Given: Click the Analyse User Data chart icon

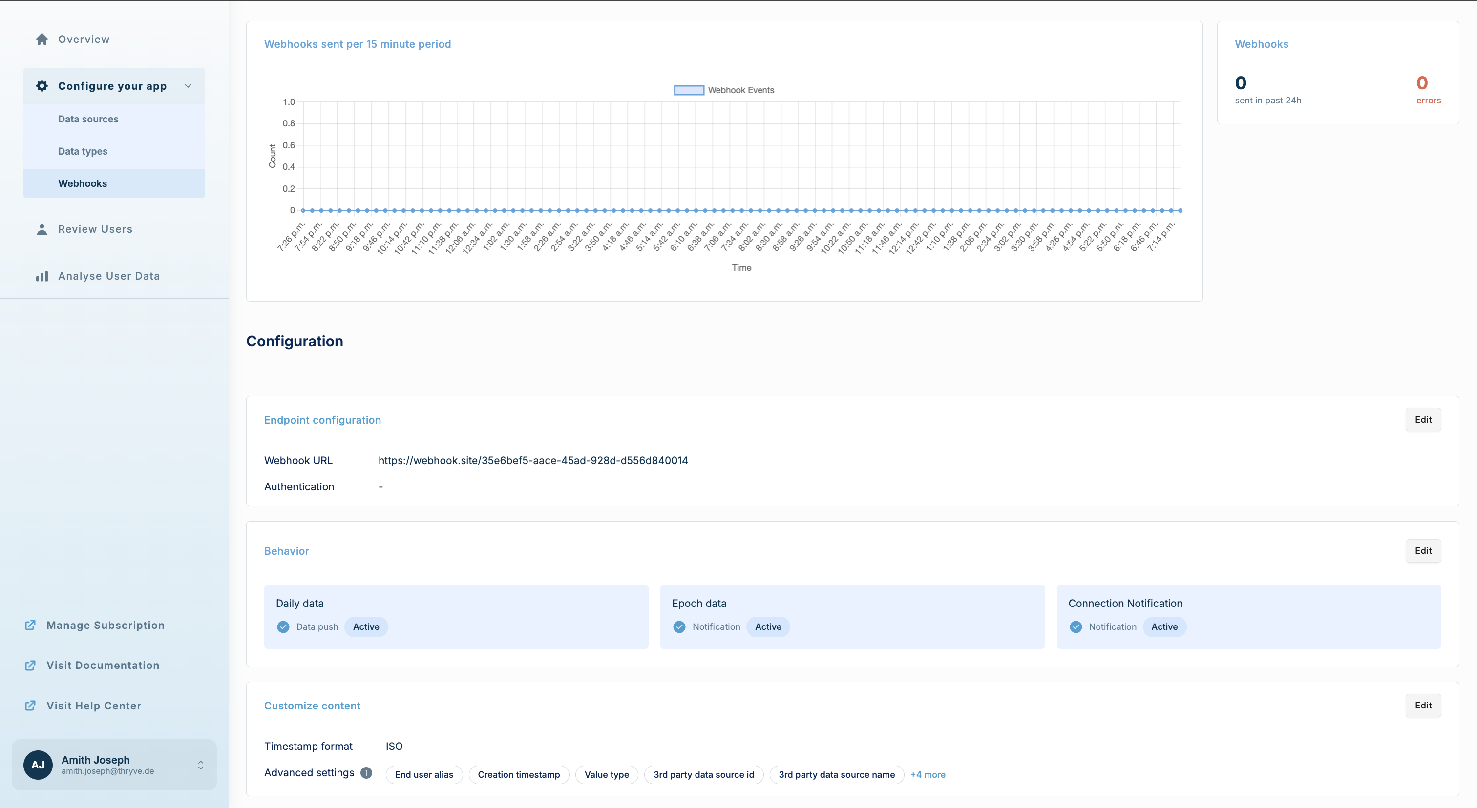Looking at the screenshot, I should [42, 276].
